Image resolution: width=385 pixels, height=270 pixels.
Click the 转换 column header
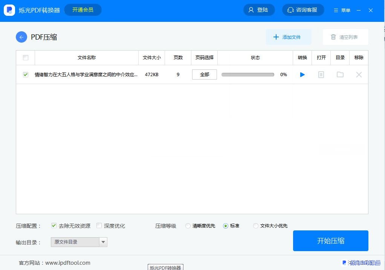click(x=302, y=57)
